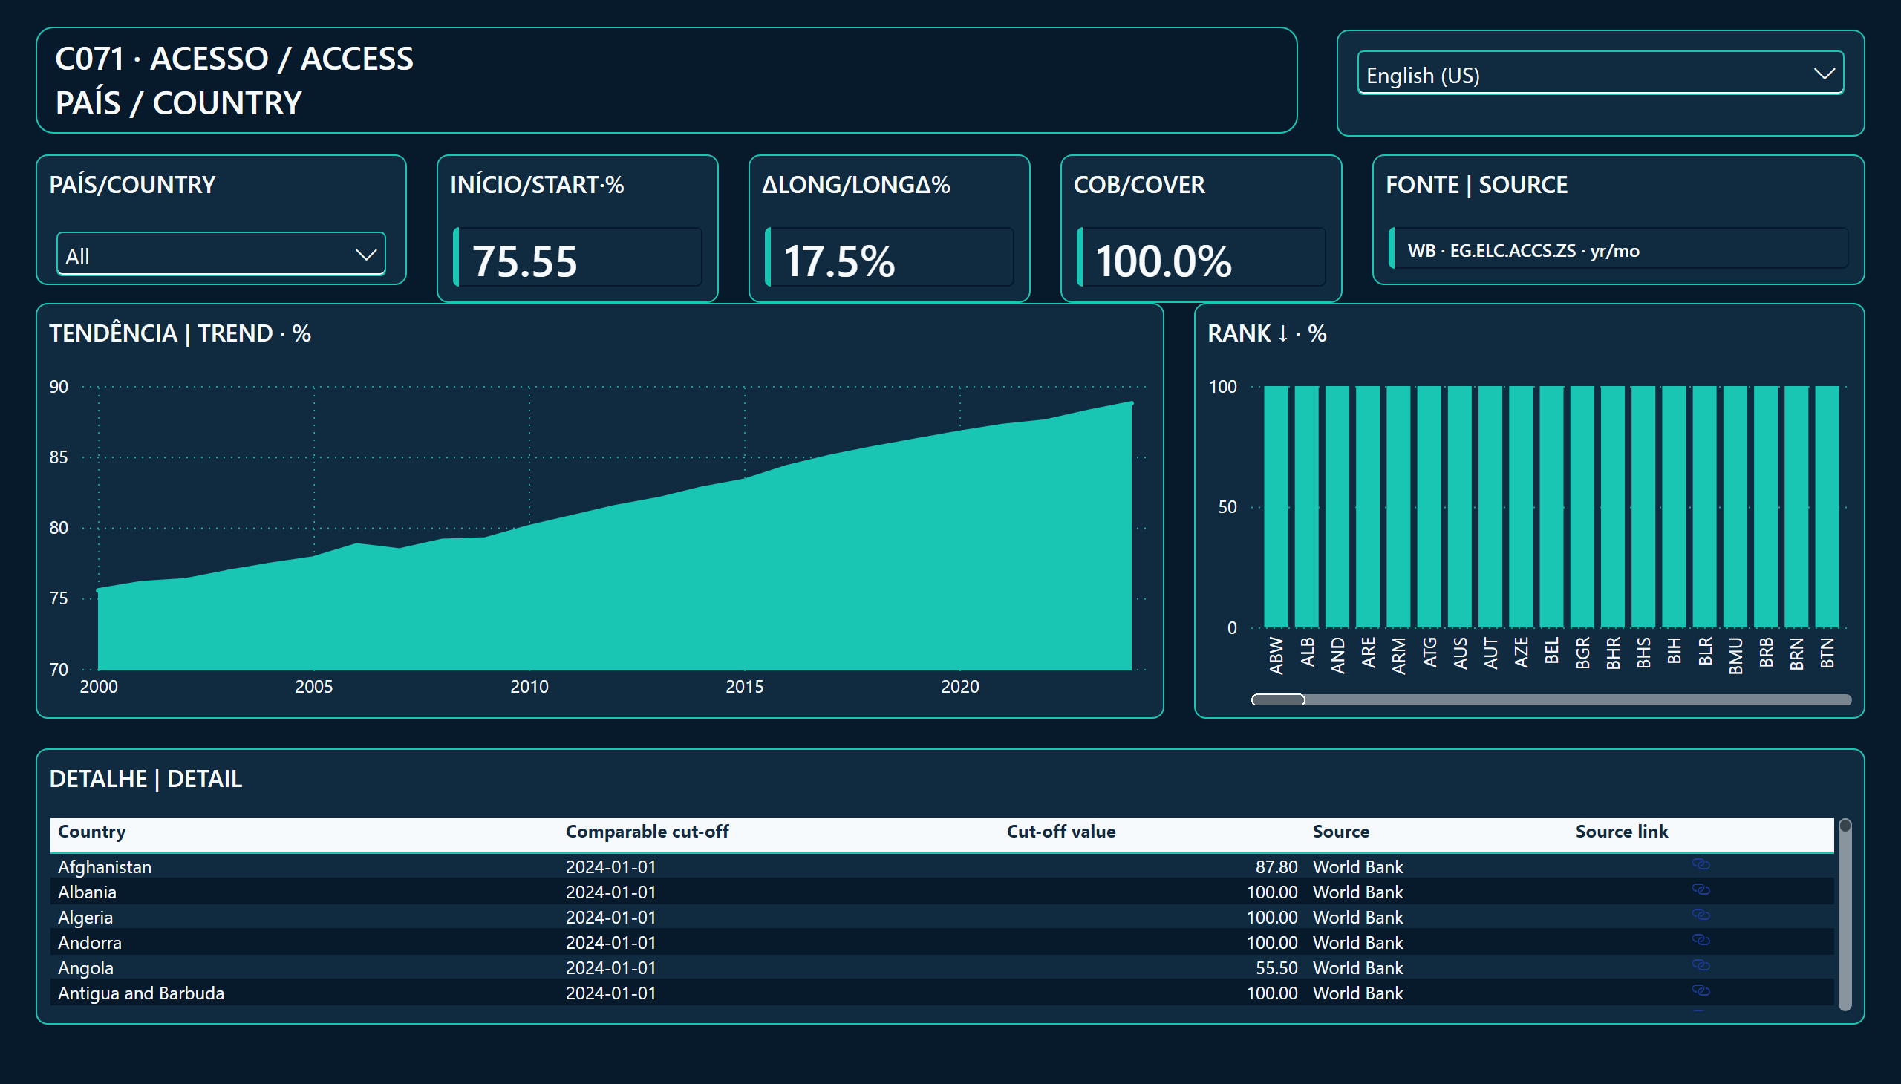Select the BMU bar in rank chart

pos(1735,507)
